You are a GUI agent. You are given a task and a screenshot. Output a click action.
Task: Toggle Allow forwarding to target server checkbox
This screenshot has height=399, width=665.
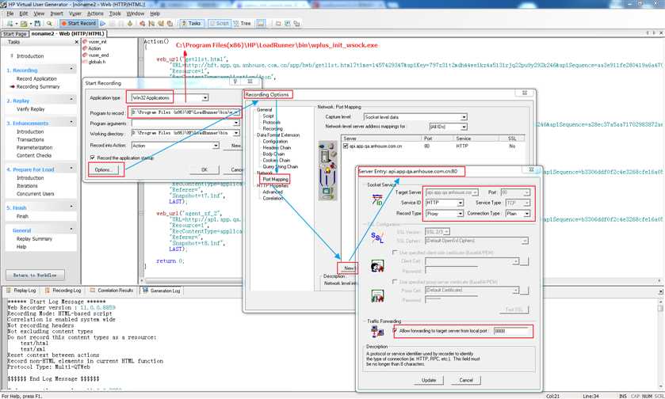pyautogui.click(x=396, y=331)
